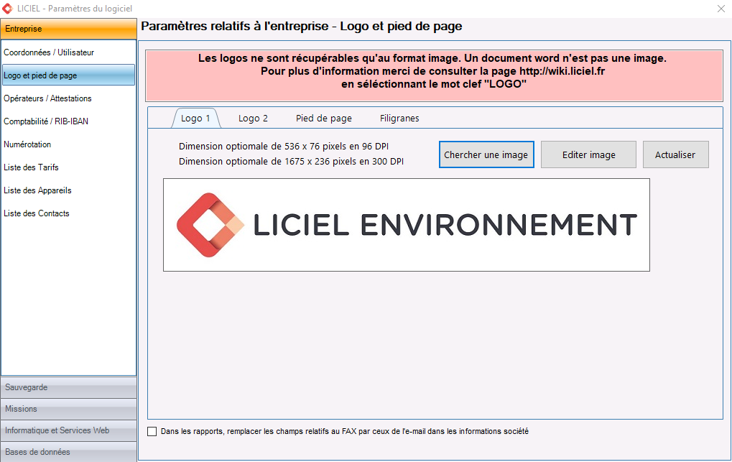Close the Paramètres du logiciel window

pos(721,8)
